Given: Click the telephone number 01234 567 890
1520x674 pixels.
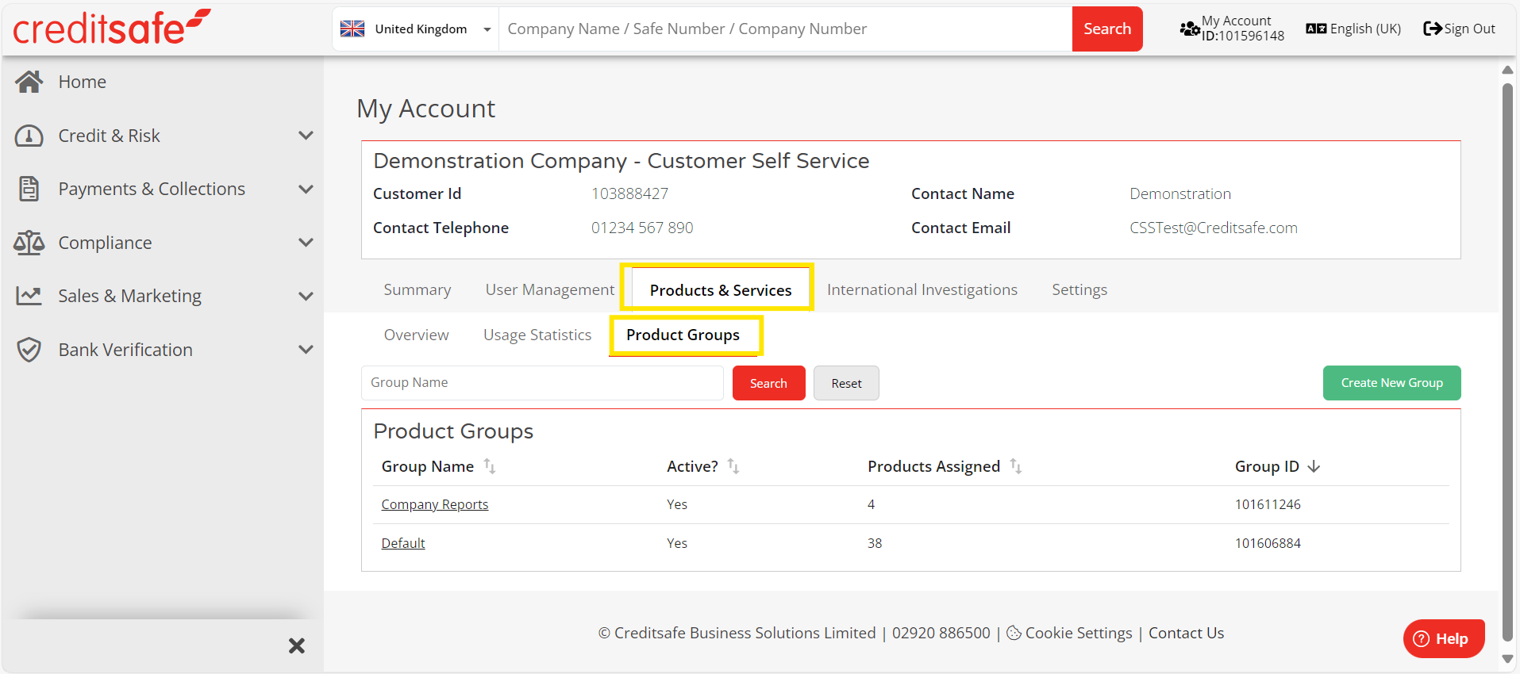Looking at the screenshot, I should click(642, 228).
